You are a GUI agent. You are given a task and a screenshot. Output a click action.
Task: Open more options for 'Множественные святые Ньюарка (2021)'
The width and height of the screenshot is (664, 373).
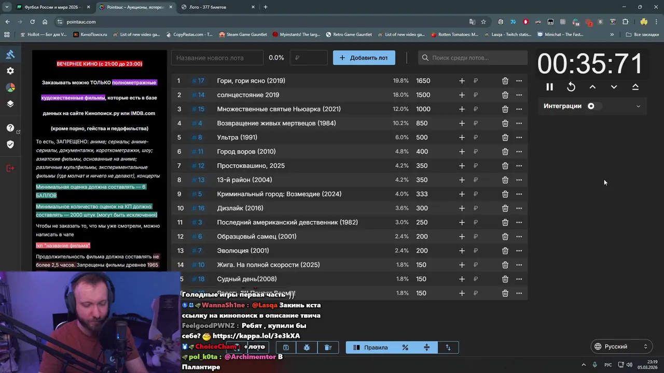point(519,109)
